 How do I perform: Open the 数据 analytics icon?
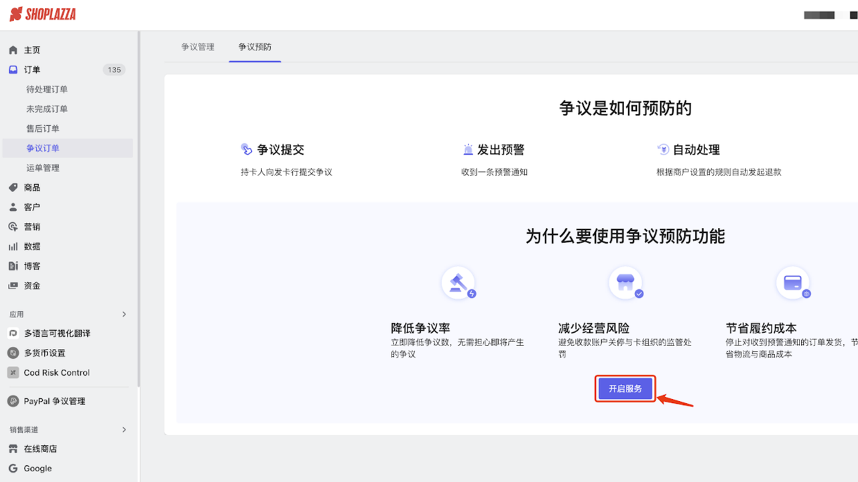click(13, 246)
